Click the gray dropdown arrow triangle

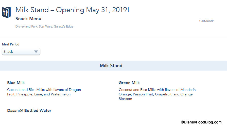[x=36, y=52]
